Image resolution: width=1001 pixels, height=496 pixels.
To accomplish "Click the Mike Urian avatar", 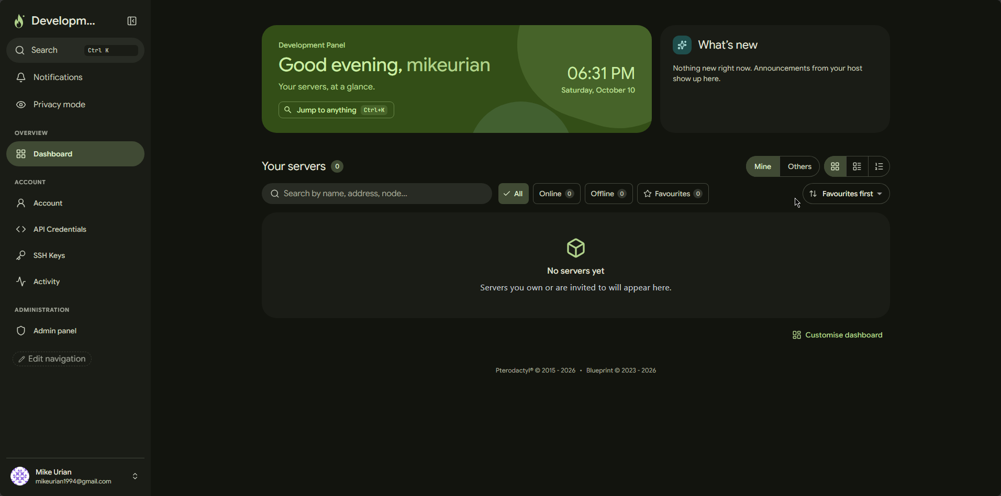I will coord(20,476).
